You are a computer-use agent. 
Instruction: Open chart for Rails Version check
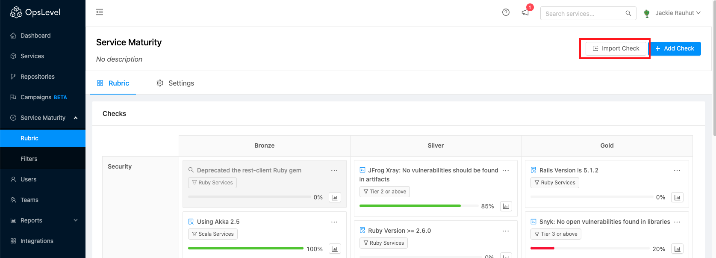[x=677, y=197]
